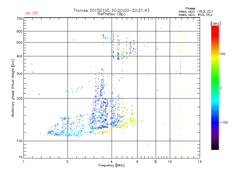Click the colorbar tick label '100'
The height and width of the screenshot is (176, 235).
[x=222, y=54]
